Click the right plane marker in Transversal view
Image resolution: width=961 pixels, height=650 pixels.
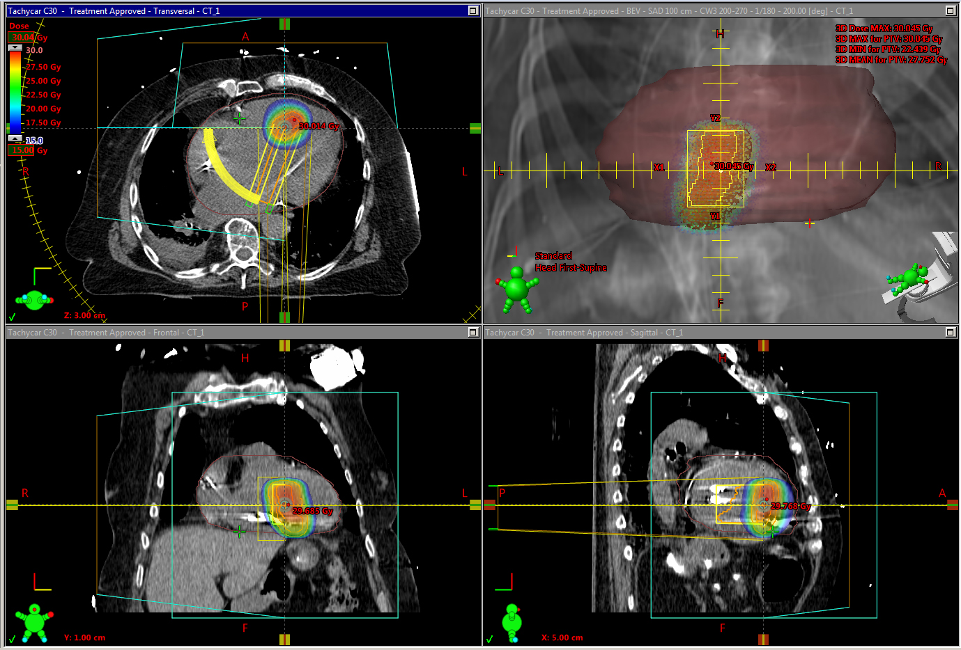[x=475, y=128]
